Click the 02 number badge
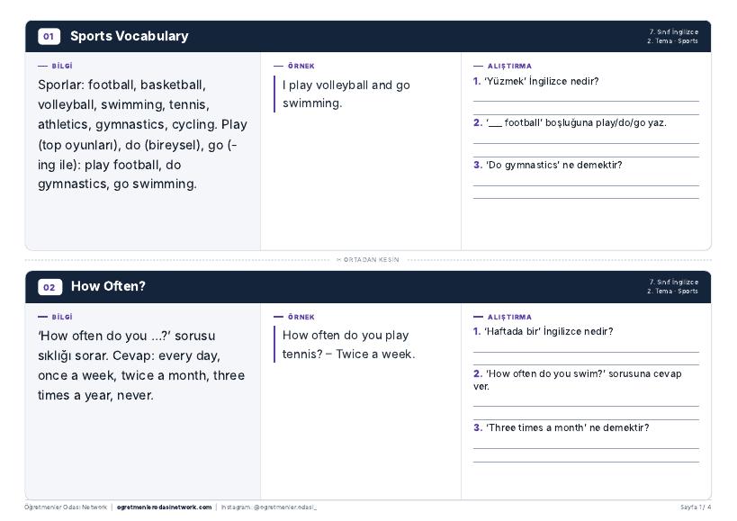The height and width of the screenshot is (521, 737). (49, 287)
